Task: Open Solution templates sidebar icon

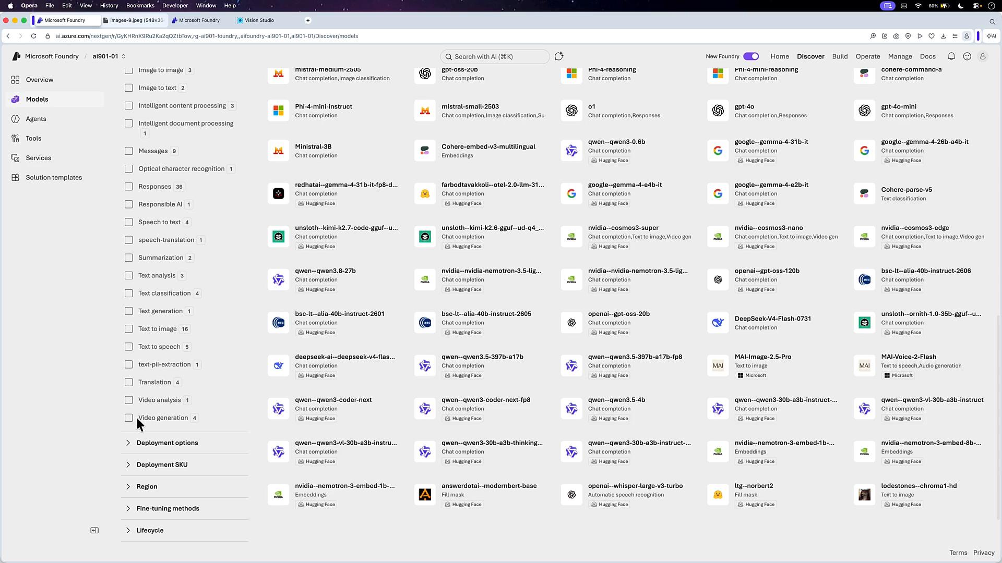Action: 15,178
